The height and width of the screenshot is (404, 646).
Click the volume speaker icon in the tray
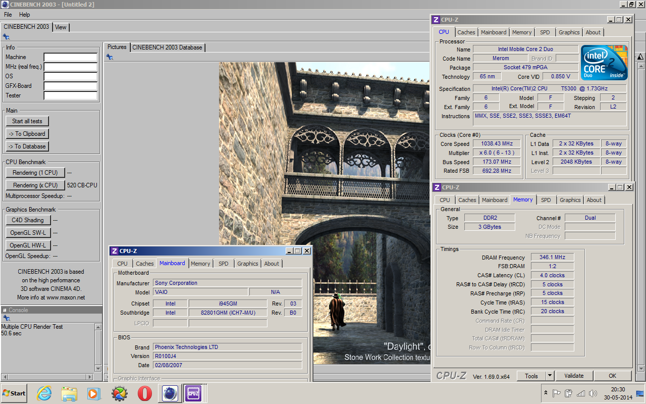pos(593,393)
